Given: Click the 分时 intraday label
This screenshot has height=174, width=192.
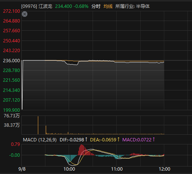Looking at the screenshot, I should click(x=96, y=6).
